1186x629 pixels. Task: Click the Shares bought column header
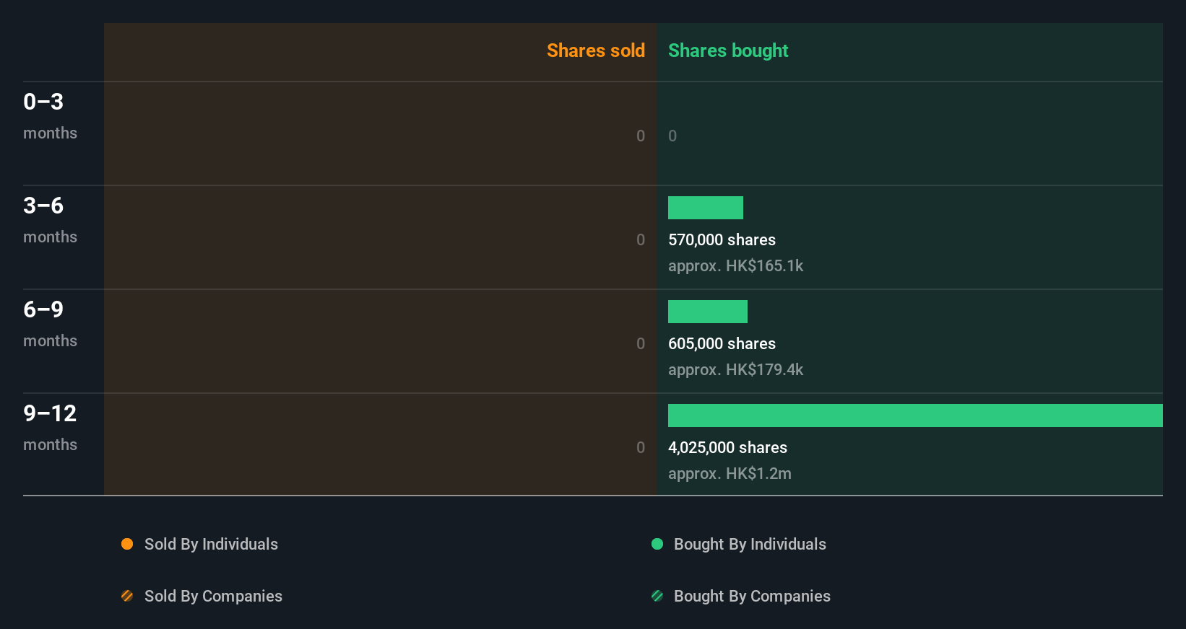point(728,50)
